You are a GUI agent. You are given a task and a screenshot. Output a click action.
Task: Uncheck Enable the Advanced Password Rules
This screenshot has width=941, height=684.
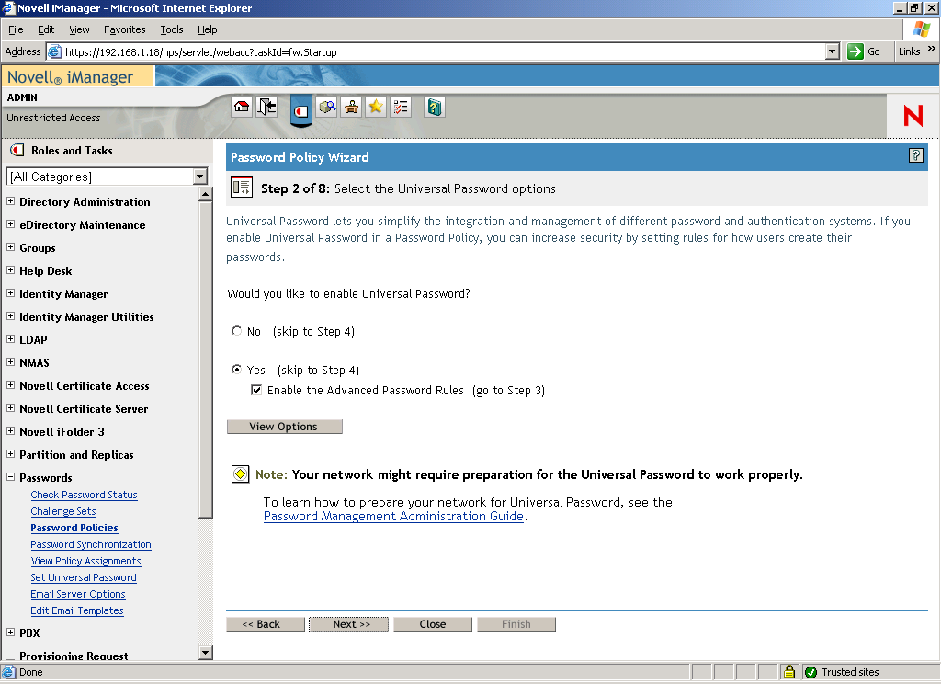tap(256, 390)
